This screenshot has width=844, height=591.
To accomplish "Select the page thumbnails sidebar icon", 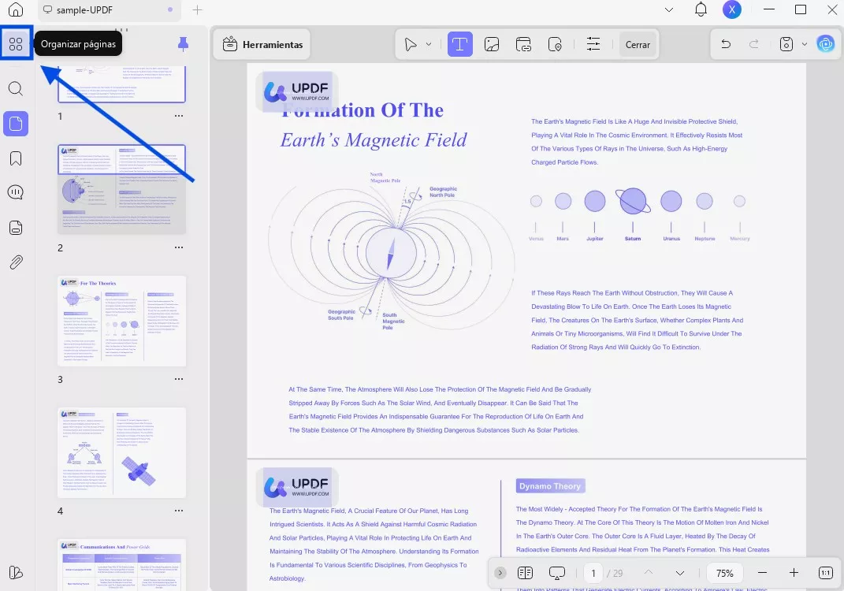I will (x=16, y=124).
